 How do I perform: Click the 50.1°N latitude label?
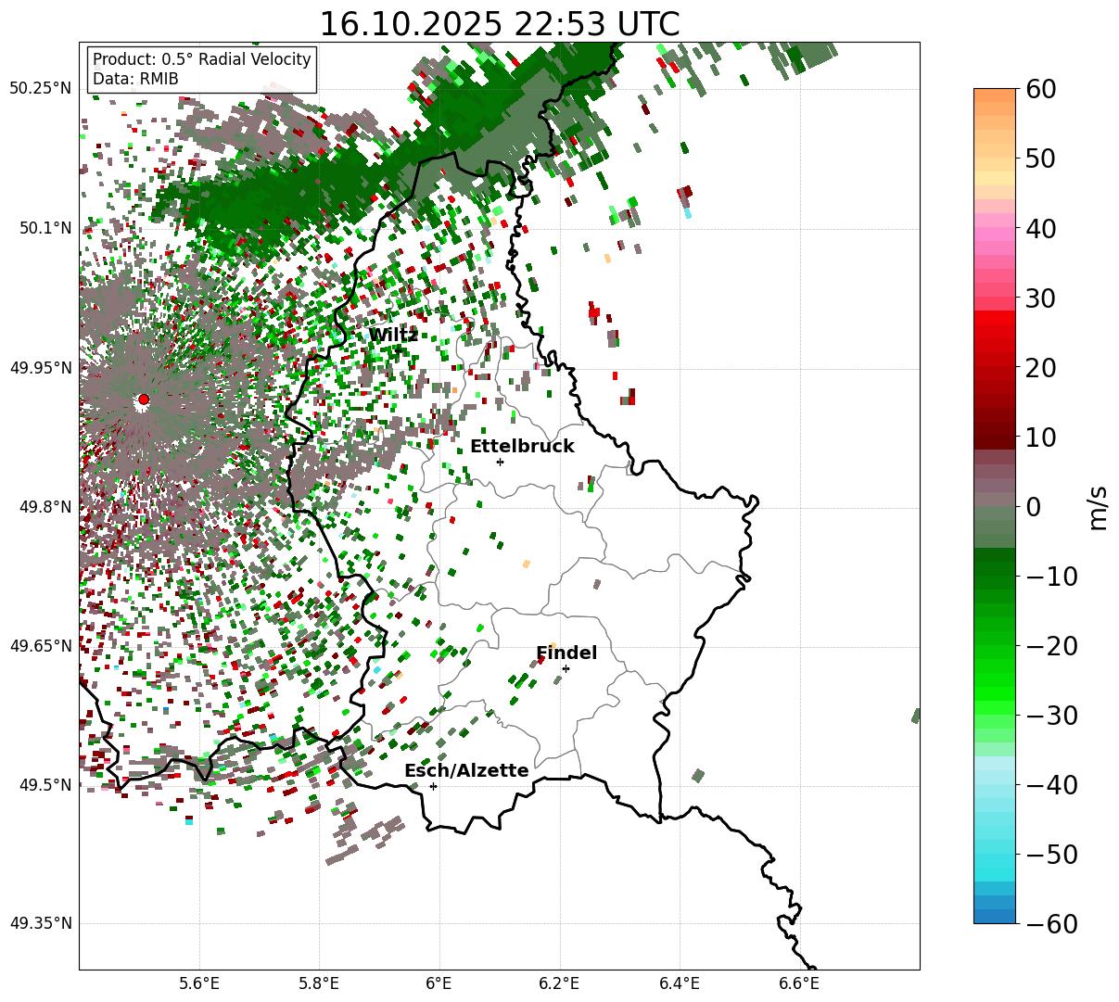pyautogui.click(x=45, y=228)
